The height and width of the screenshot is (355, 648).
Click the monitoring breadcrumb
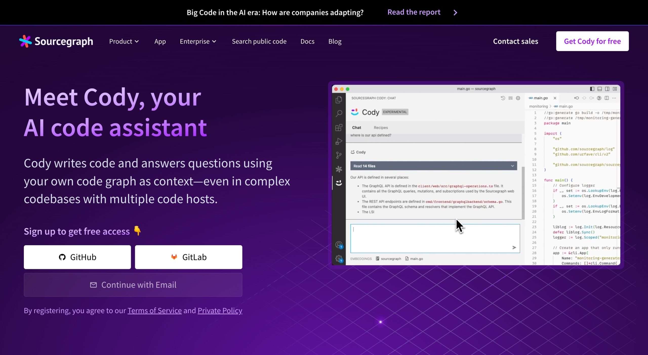click(538, 106)
